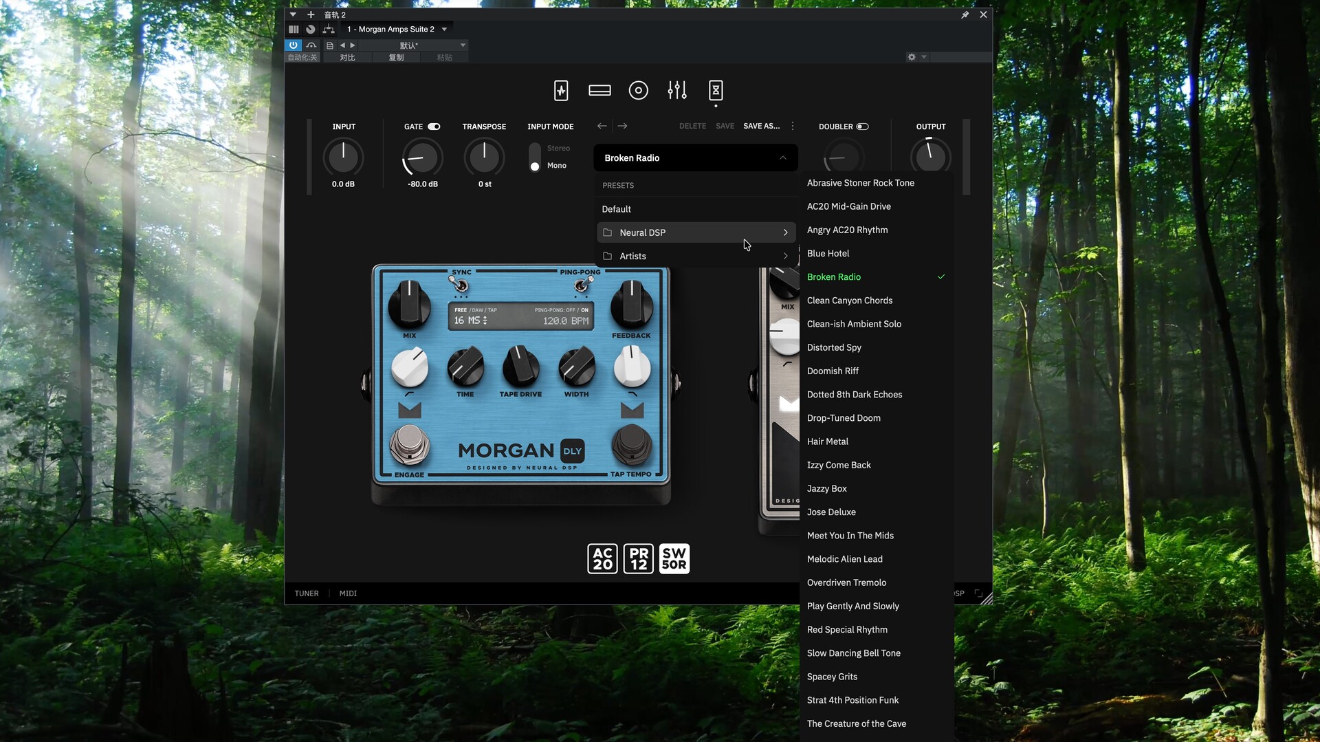Select the Doomish Riff preset
Viewport: 1320px width, 742px height.
833,371
